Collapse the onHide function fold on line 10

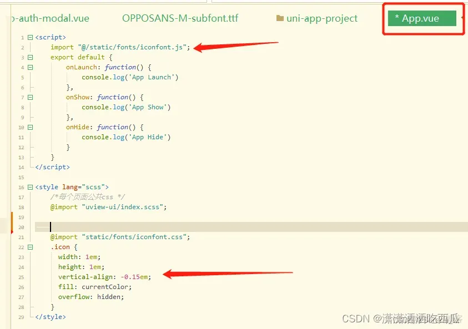coord(30,128)
